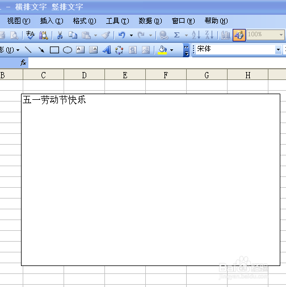286x287 pixels.
Task: Click the Redo arrow icon
Action: pos(141,35)
